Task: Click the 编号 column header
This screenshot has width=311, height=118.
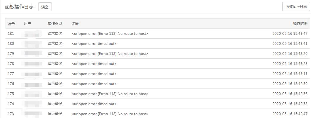Action: 11,24
